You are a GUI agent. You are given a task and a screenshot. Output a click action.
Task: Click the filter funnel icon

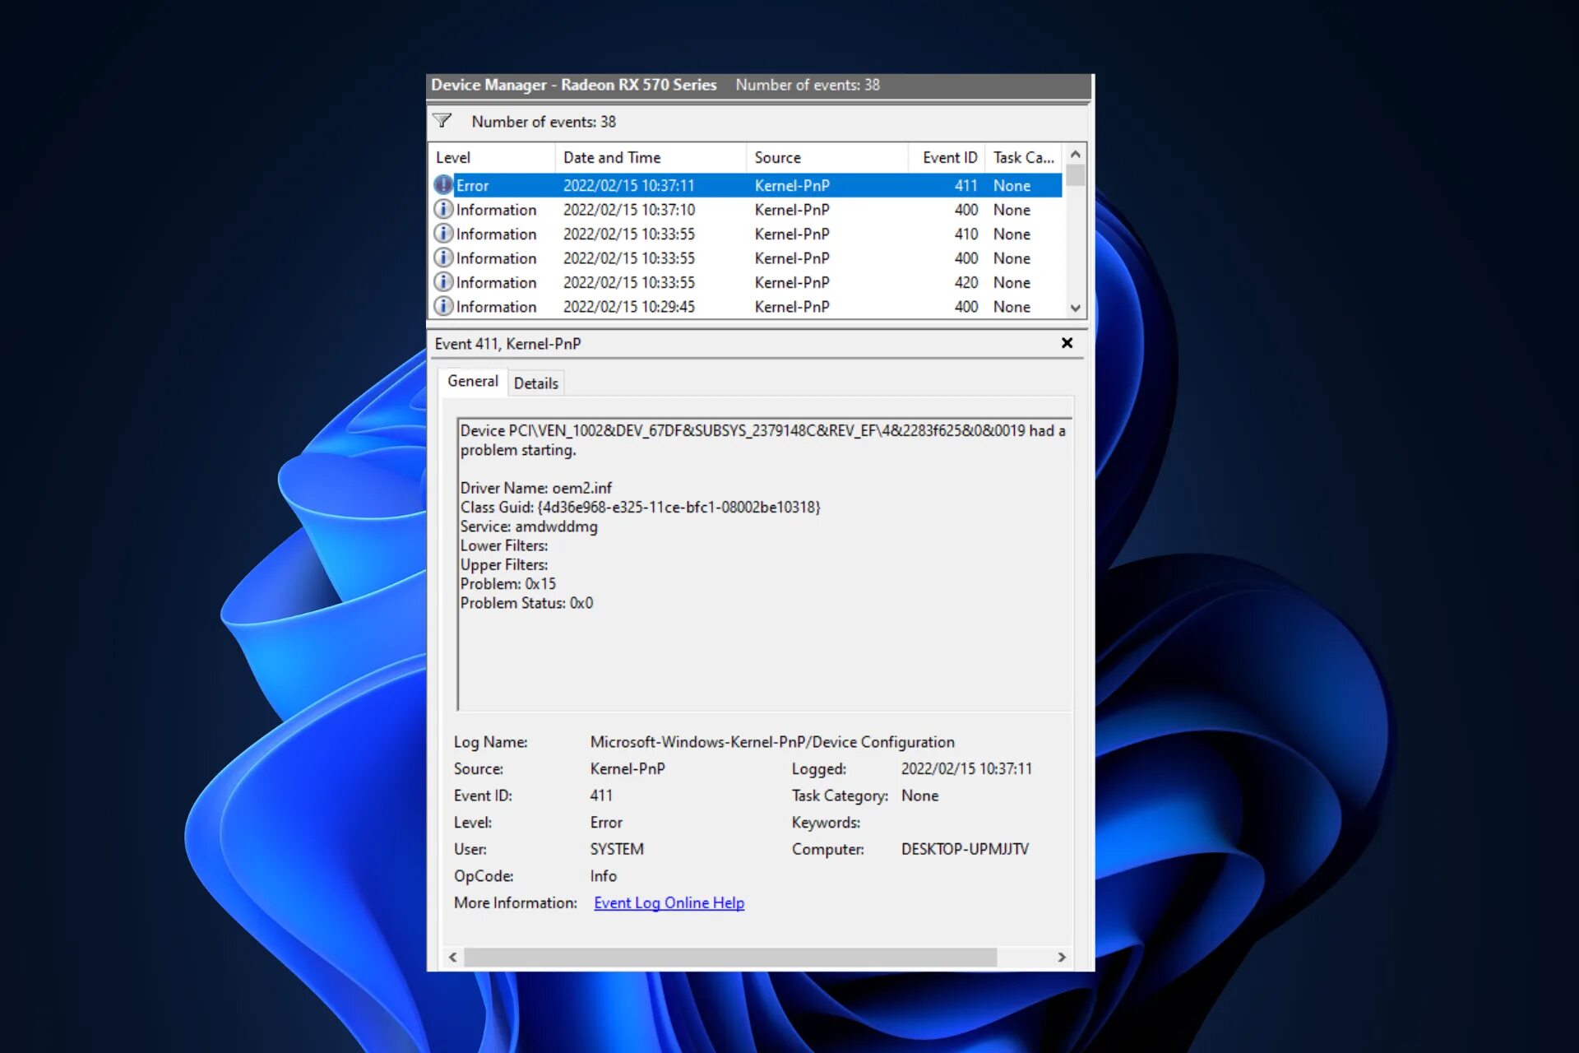point(443,121)
